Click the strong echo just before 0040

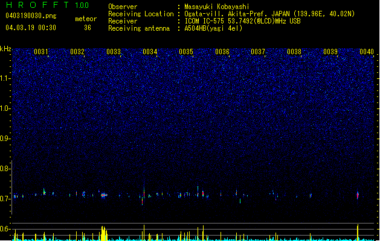(358, 195)
